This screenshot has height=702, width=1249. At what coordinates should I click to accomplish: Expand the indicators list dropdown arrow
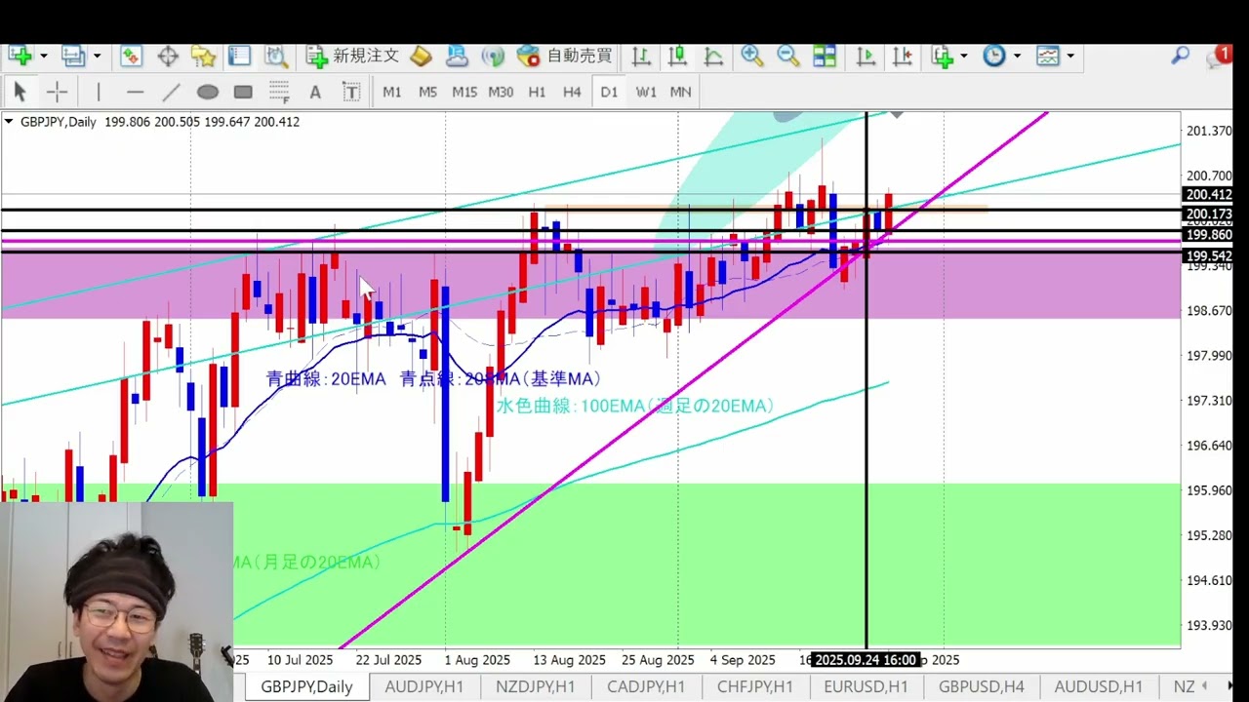click(x=964, y=56)
